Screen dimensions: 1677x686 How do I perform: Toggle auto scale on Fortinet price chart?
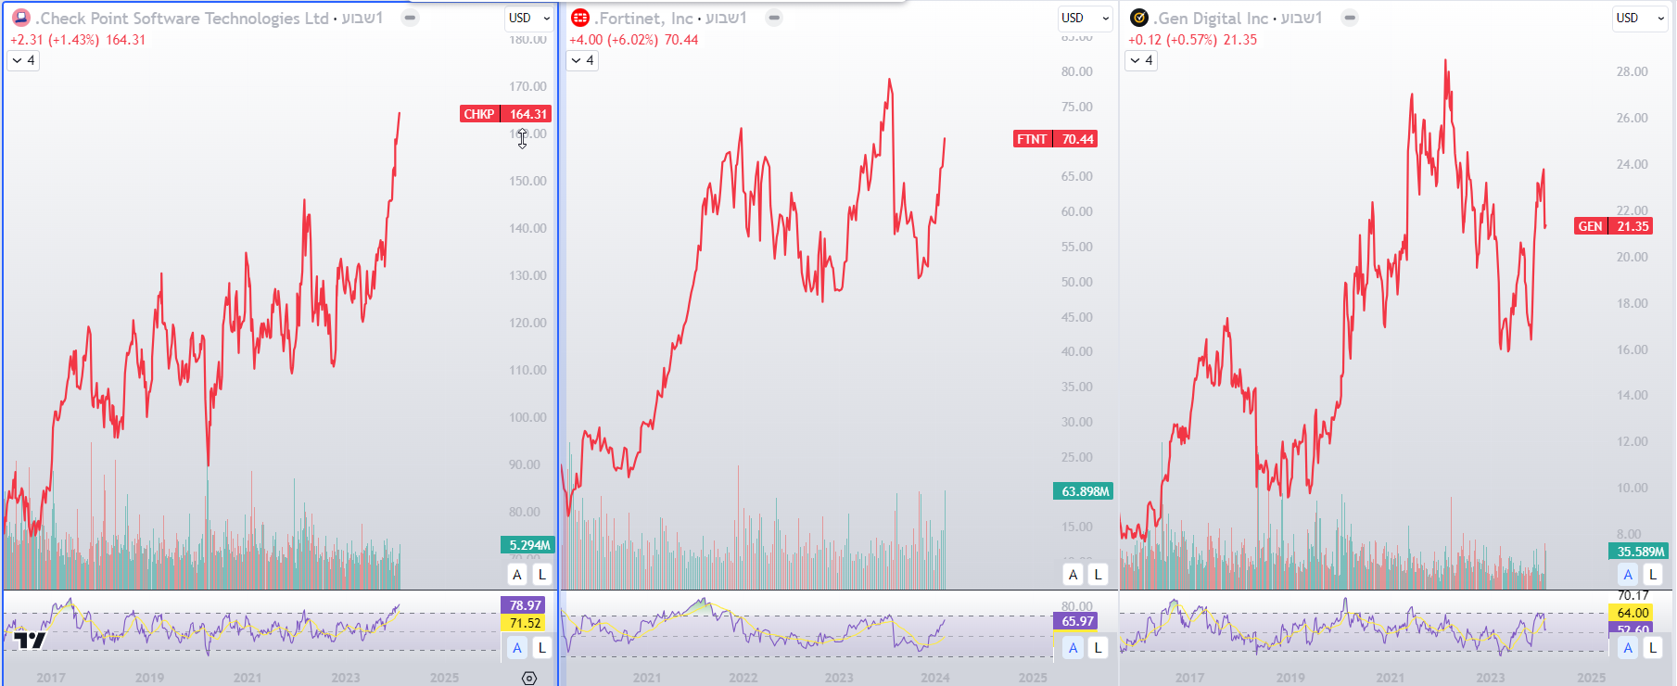tap(1074, 575)
